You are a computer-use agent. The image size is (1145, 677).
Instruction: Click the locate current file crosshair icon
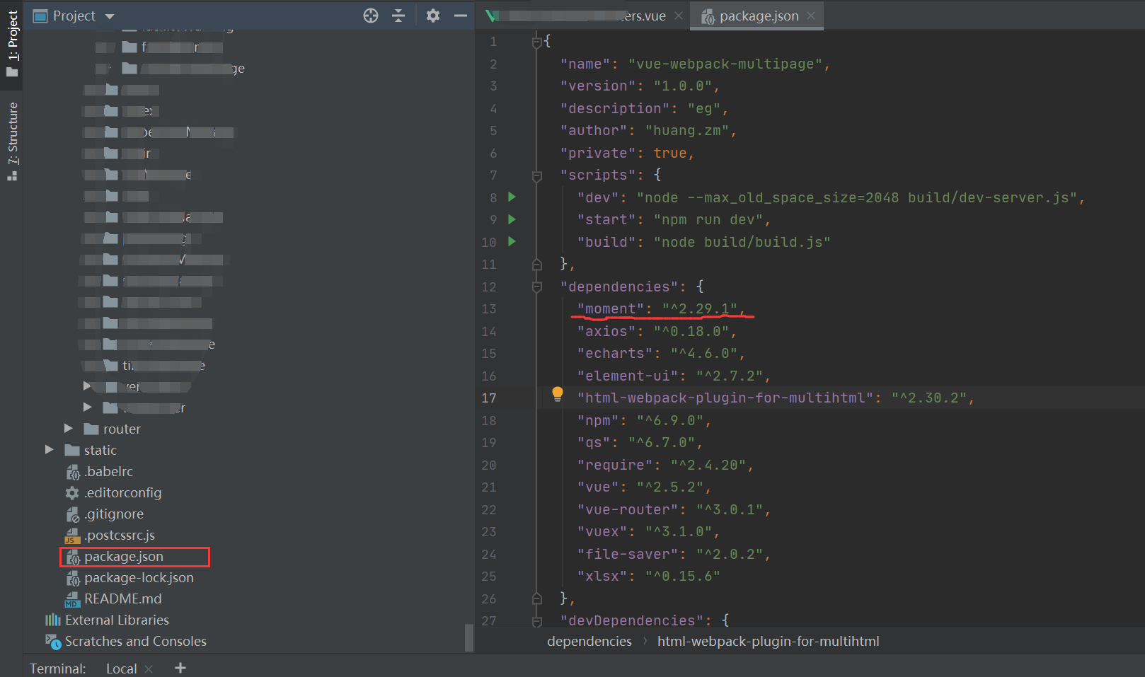pyautogui.click(x=371, y=16)
